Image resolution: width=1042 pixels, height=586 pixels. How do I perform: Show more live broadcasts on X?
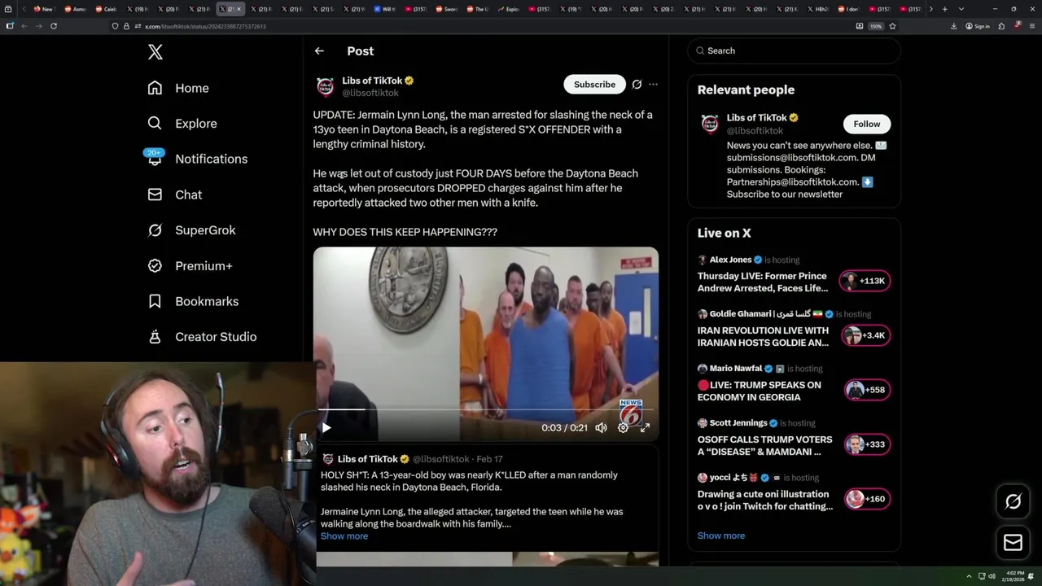coord(721,536)
